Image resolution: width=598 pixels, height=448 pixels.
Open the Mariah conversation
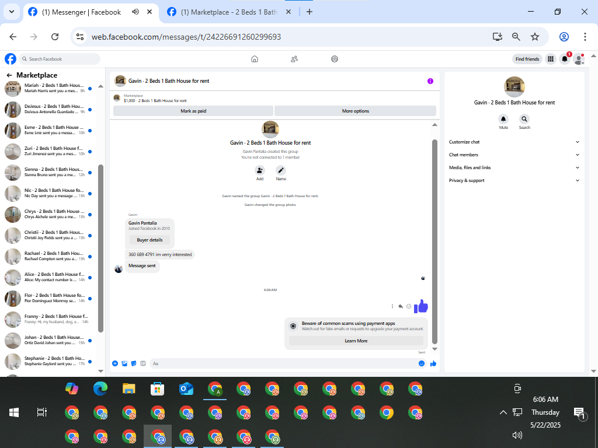[49, 89]
